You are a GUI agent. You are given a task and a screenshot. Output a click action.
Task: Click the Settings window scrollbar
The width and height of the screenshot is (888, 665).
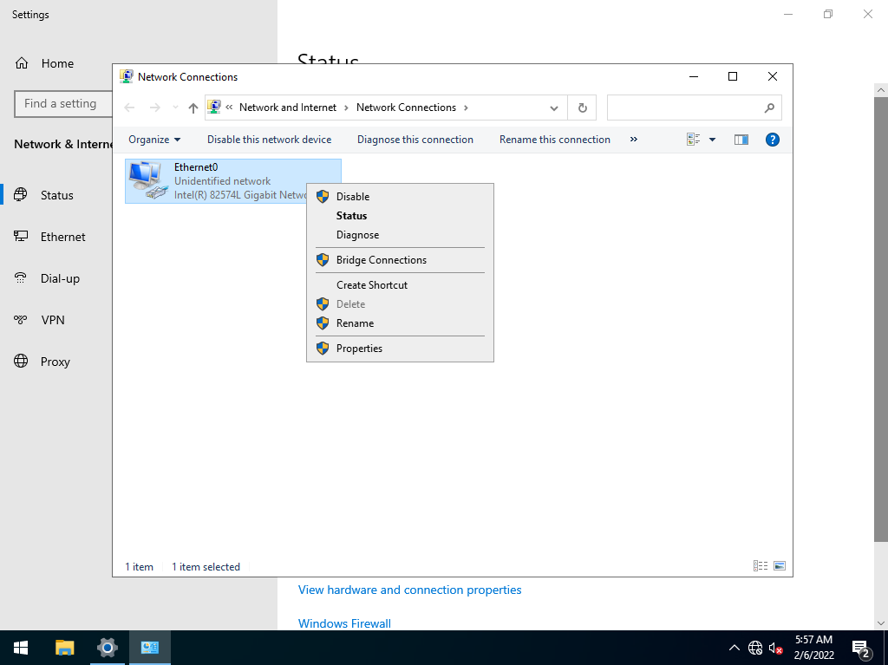point(881,319)
